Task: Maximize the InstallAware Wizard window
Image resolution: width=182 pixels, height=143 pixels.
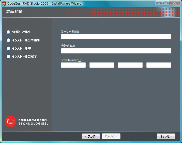Action: pos(166,3)
